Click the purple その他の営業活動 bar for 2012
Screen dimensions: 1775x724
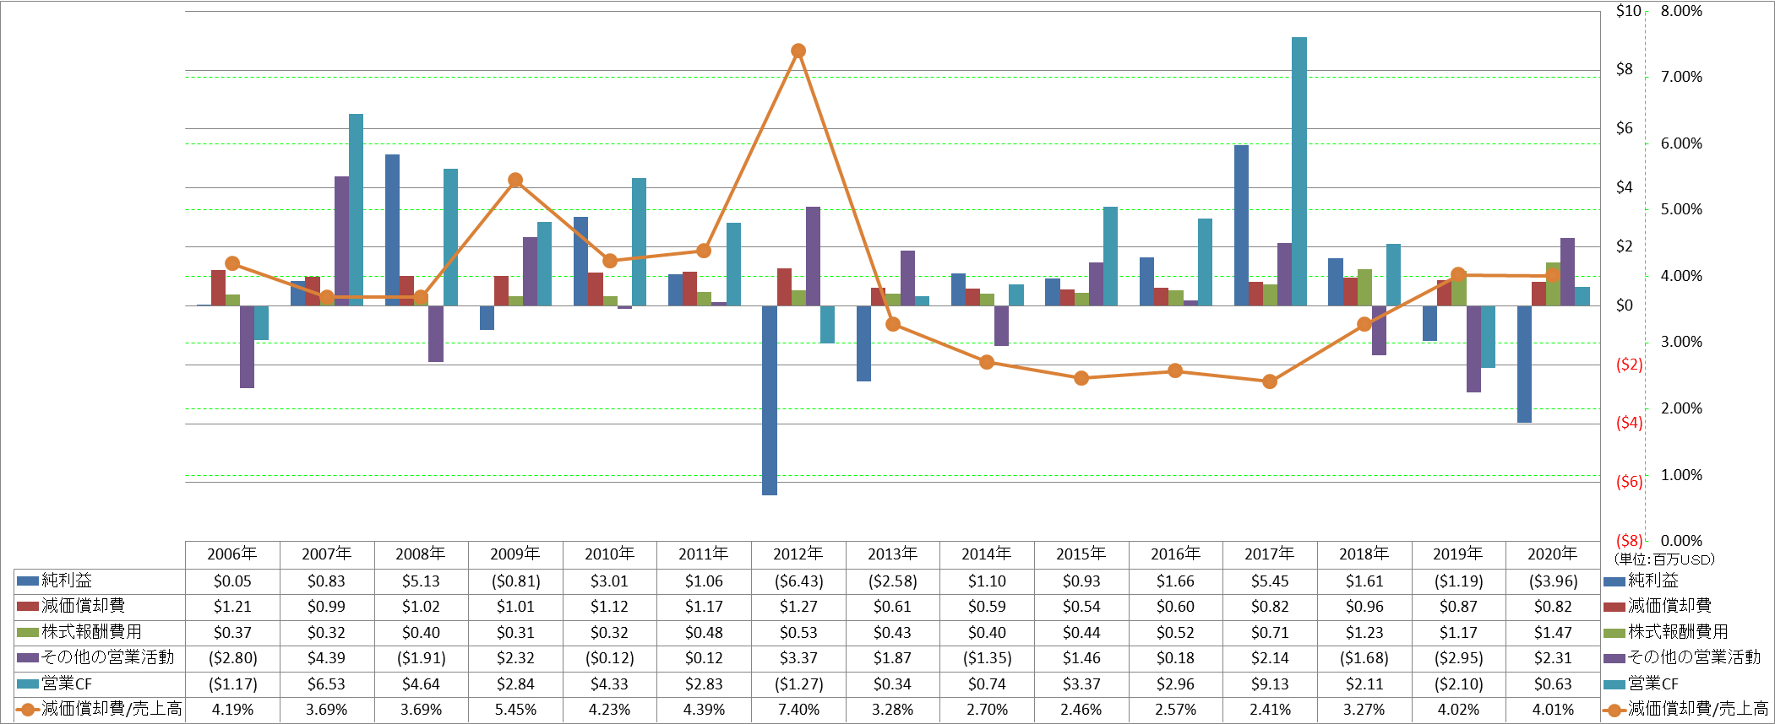pyautogui.click(x=813, y=256)
